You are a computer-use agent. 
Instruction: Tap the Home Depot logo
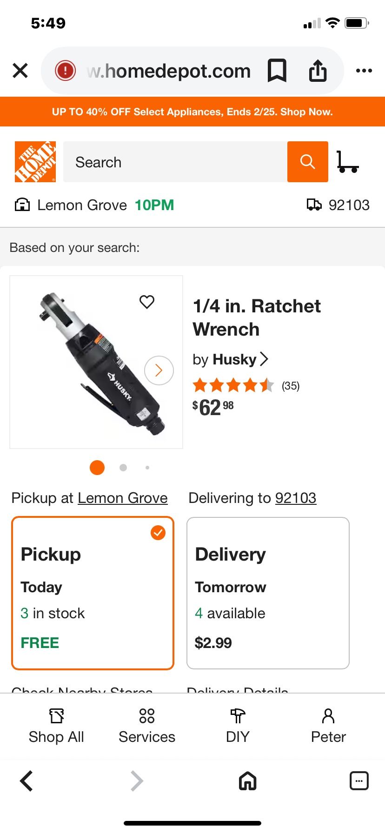[x=35, y=162]
